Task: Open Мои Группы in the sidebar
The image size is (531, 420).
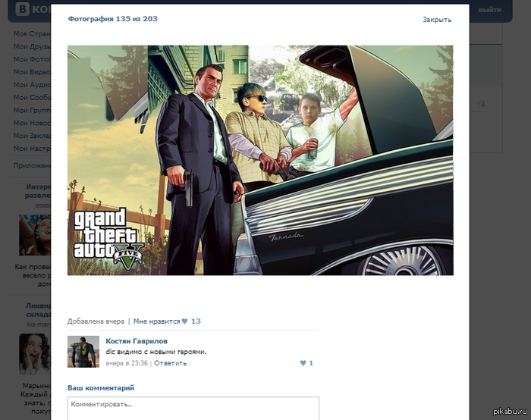Action: [32, 110]
